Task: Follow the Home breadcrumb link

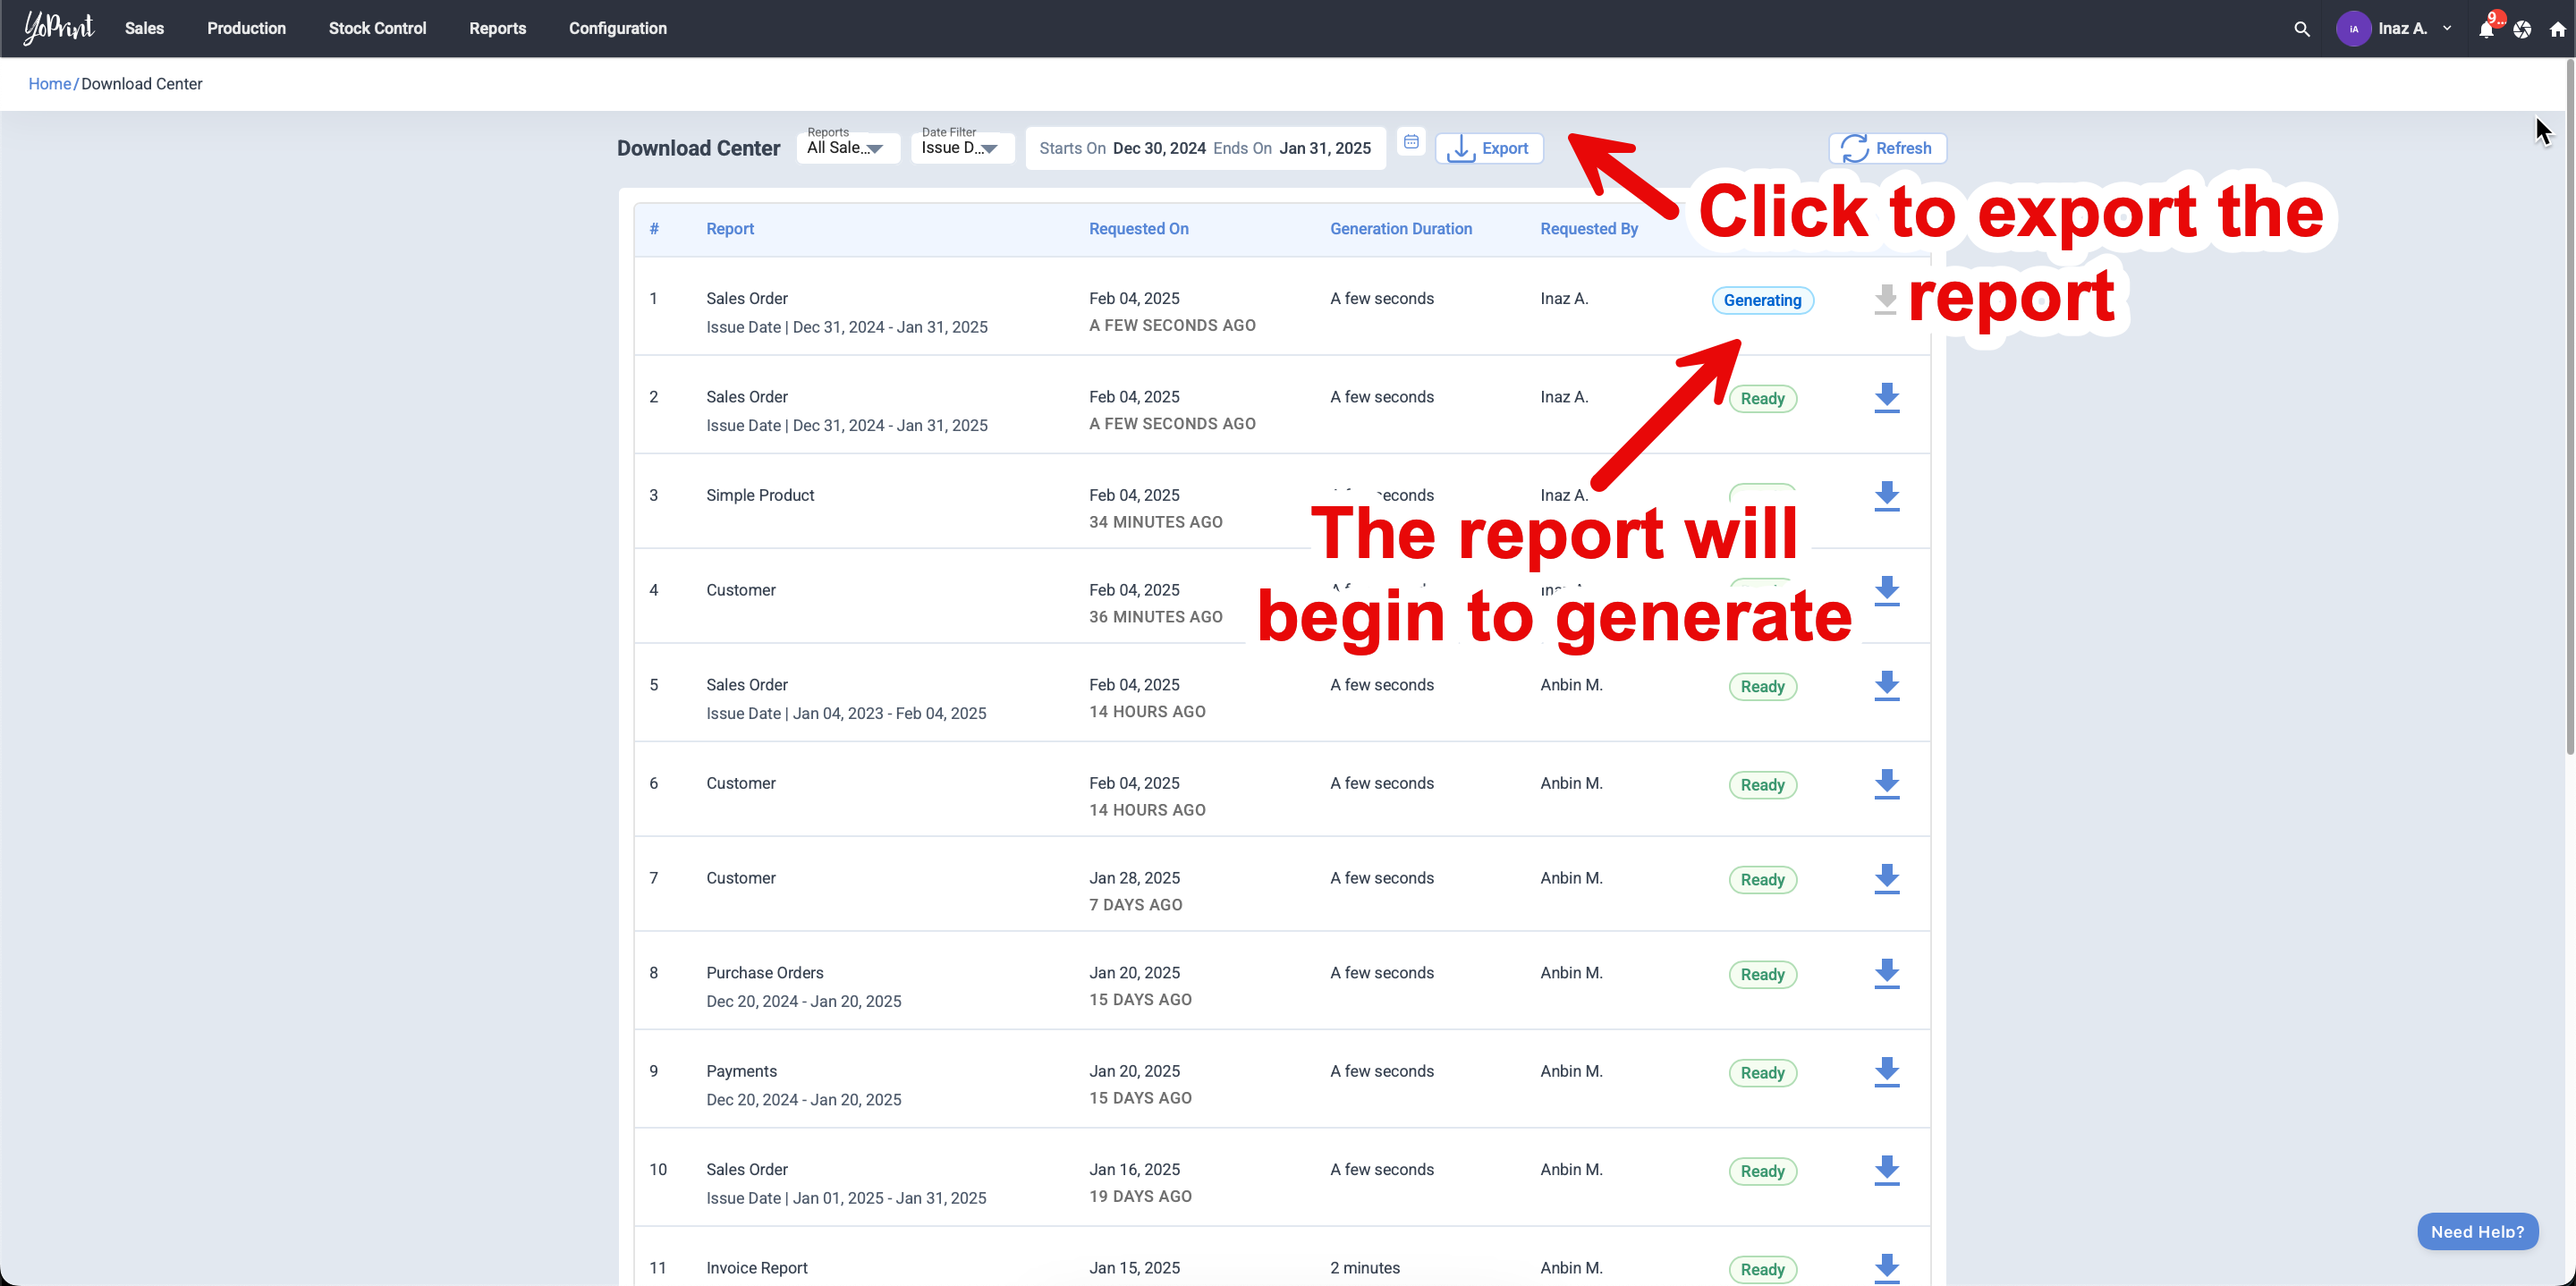Action: (49, 84)
